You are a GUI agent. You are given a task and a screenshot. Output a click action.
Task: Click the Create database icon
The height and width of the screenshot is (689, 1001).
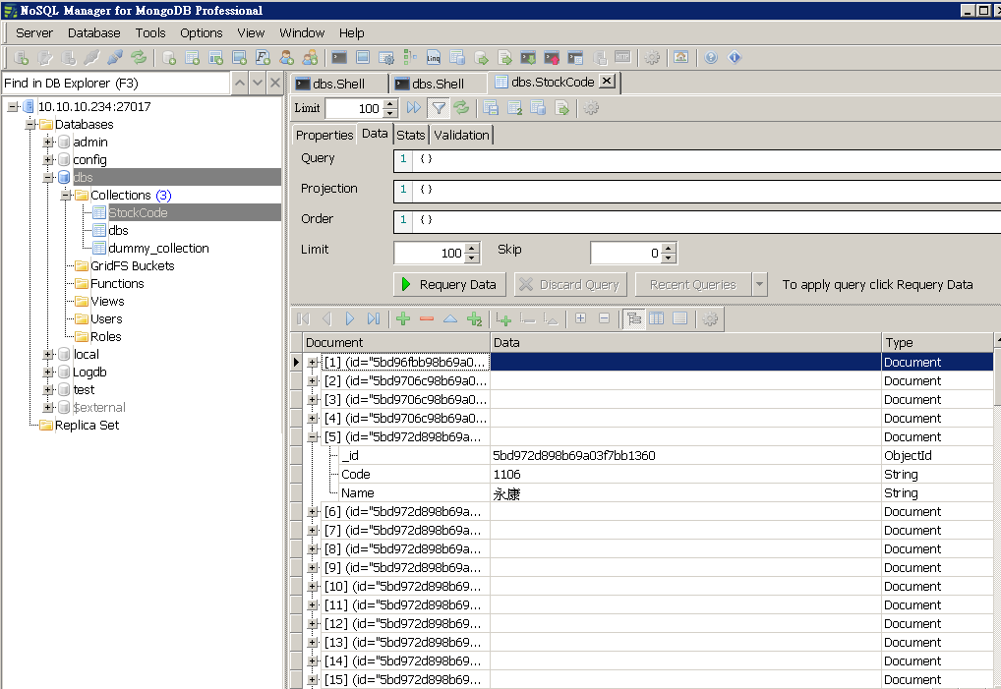[x=169, y=58]
